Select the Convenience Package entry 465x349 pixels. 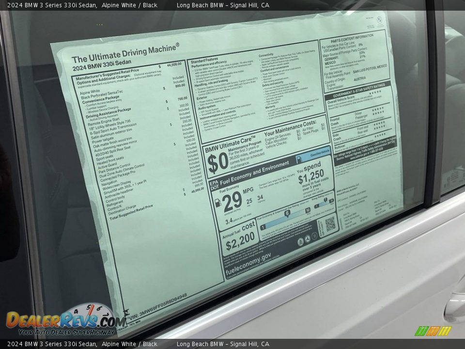click(x=101, y=100)
